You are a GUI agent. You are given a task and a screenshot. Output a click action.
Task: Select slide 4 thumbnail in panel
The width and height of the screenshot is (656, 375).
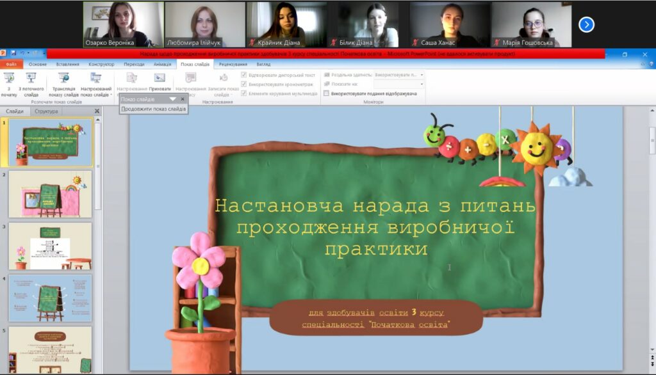tap(50, 298)
